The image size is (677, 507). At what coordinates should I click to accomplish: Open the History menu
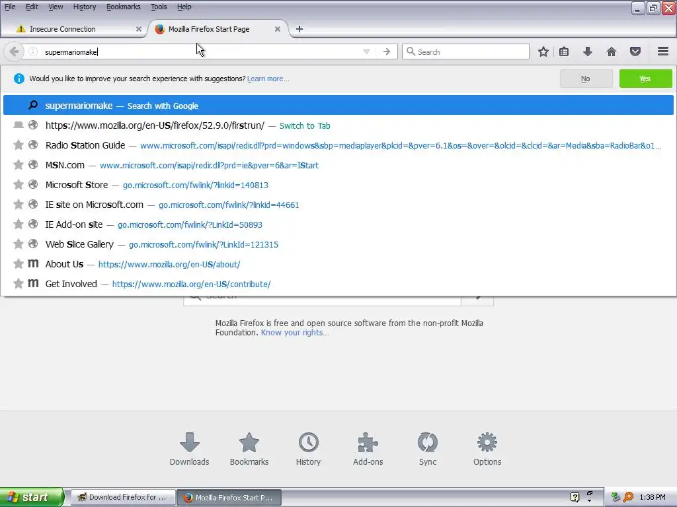coord(85,7)
